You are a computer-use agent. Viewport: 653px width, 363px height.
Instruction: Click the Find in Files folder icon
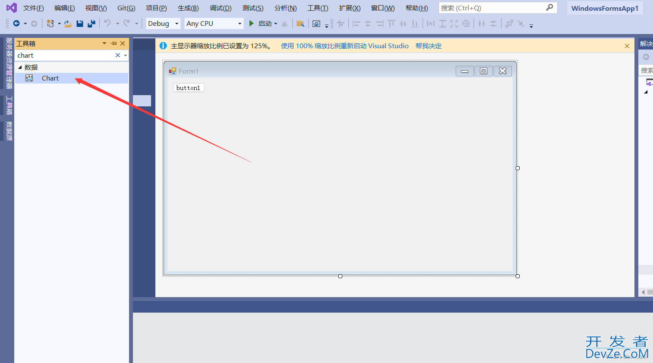(x=300, y=24)
